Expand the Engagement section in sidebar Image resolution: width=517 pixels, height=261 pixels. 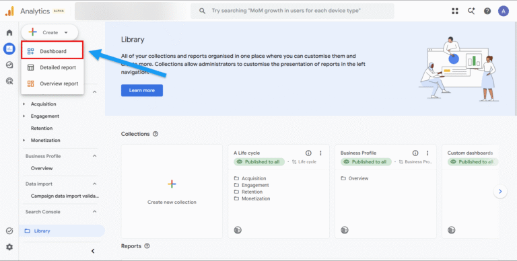(24, 116)
